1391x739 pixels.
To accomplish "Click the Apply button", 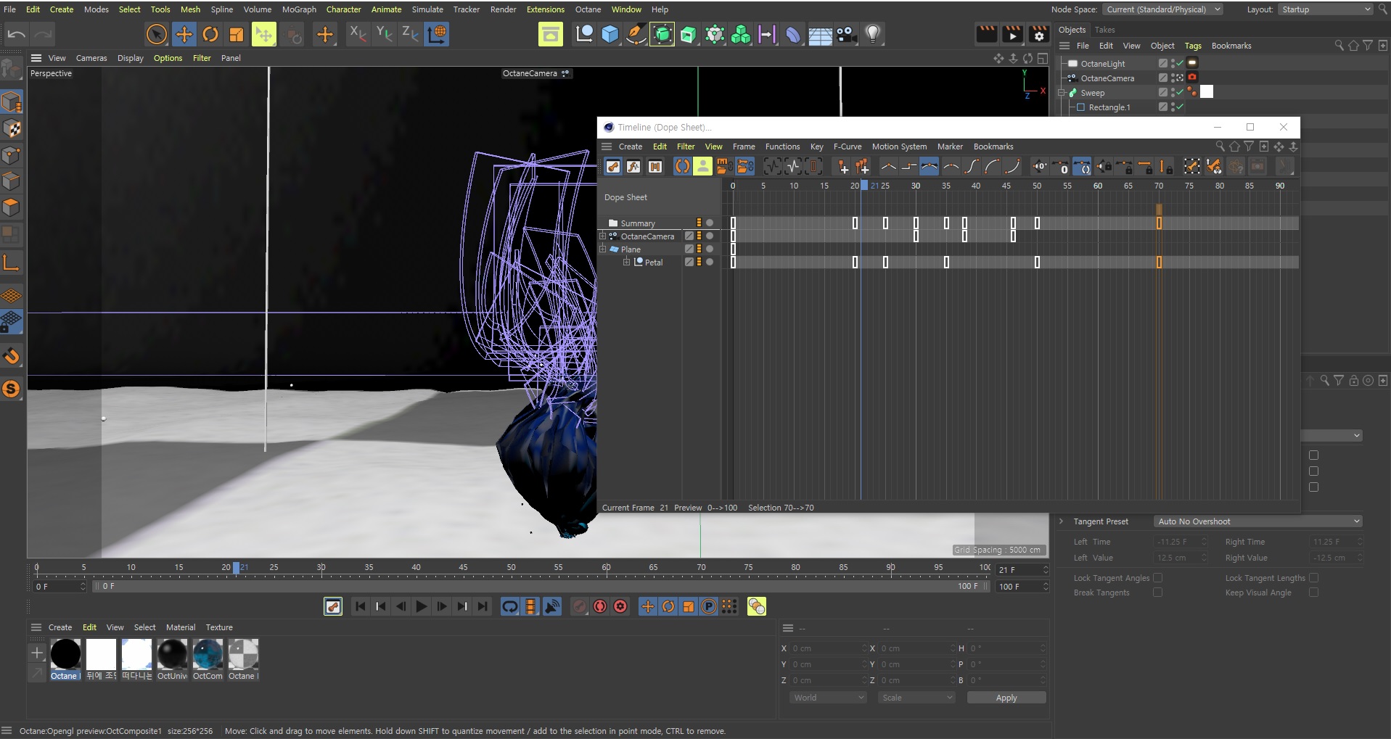I will (1006, 698).
